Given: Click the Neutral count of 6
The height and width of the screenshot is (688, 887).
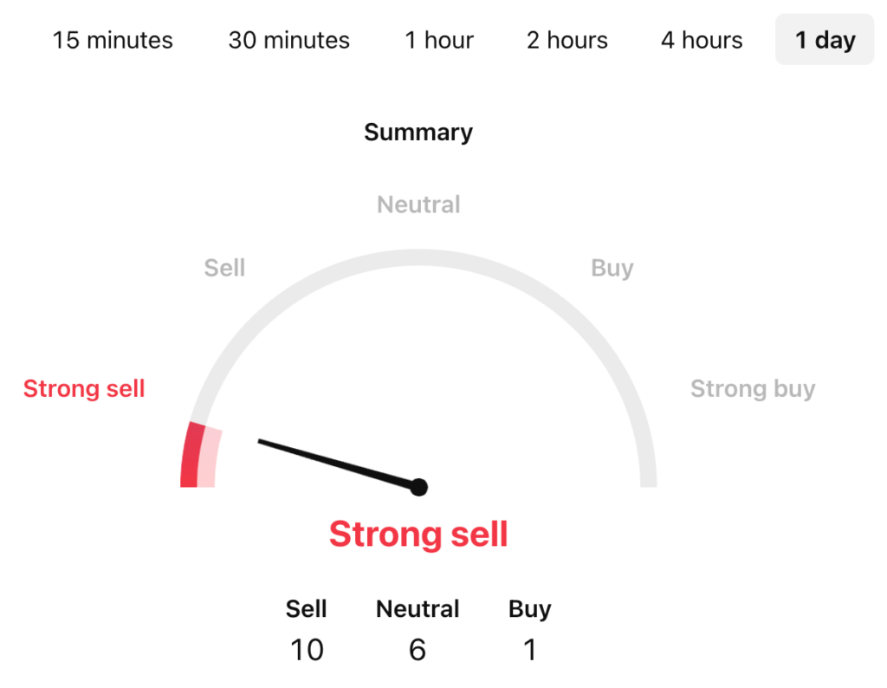Looking at the screenshot, I should [x=418, y=649].
